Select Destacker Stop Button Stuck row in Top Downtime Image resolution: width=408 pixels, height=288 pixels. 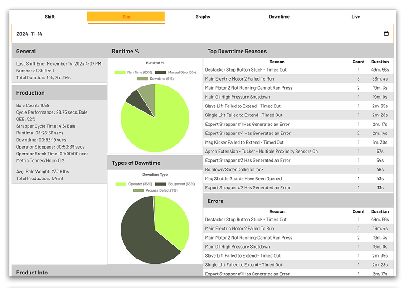(246, 70)
